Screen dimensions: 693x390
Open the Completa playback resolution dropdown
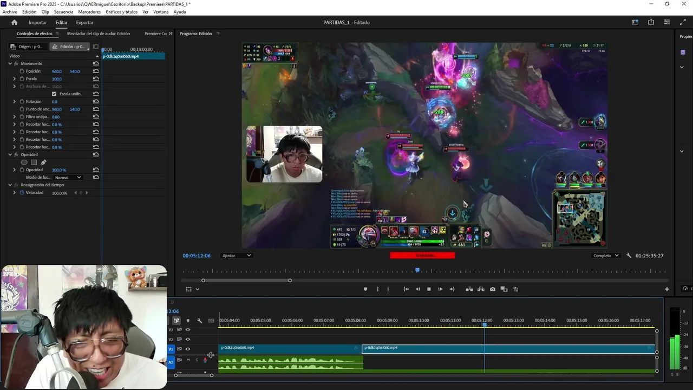(x=606, y=256)
